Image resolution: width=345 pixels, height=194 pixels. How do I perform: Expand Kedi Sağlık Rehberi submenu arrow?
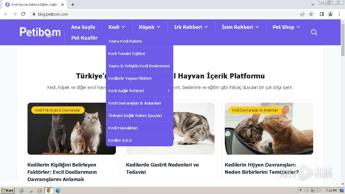168,91
